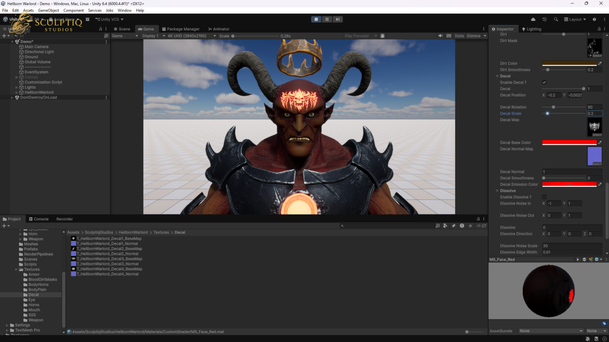Viewport: 609px width, 342px height.
Task: Tick the Enable Dissolve checkbox
Action: pos(544,197)
